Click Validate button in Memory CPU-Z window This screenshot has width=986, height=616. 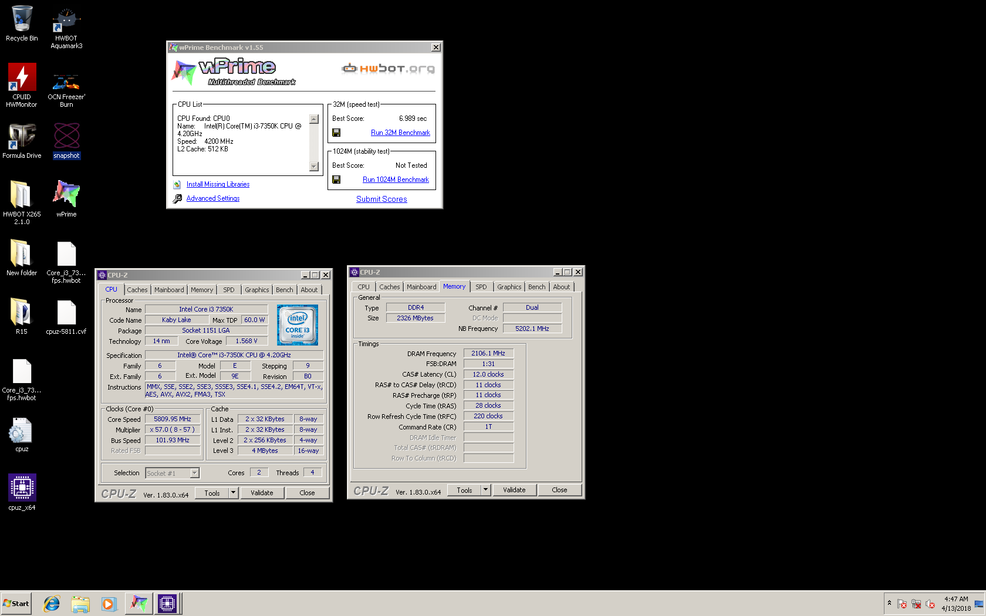[x=514, y=490]
